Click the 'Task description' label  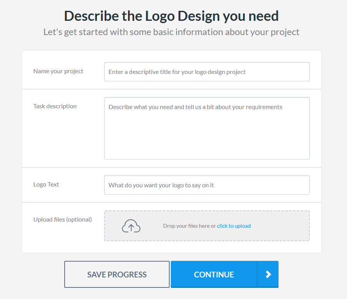tap(55, 106)
